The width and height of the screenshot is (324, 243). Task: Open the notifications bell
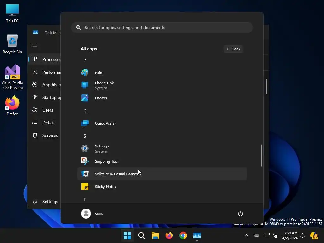pos(302,235)
